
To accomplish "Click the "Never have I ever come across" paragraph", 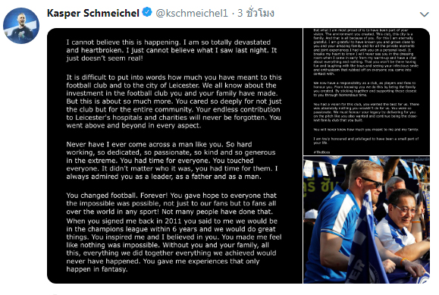I will [172, 161].
